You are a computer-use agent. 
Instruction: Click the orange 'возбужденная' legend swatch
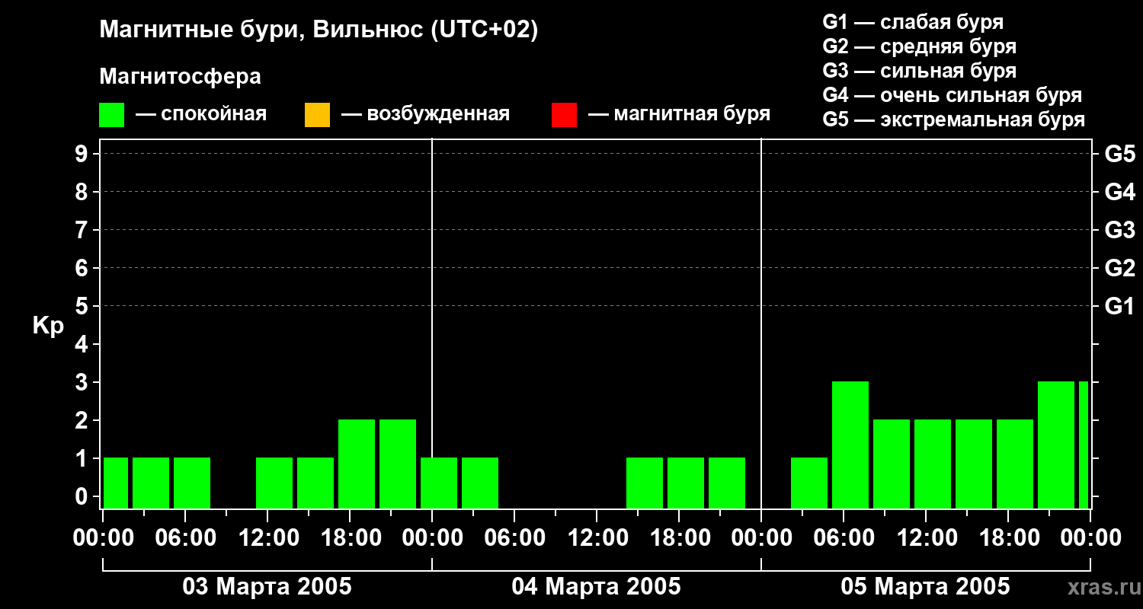317,115
